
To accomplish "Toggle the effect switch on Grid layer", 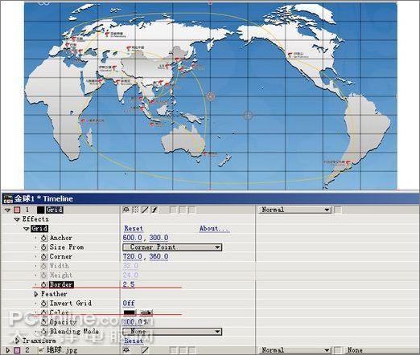I will pyautogui.click(x=154, y=210).
